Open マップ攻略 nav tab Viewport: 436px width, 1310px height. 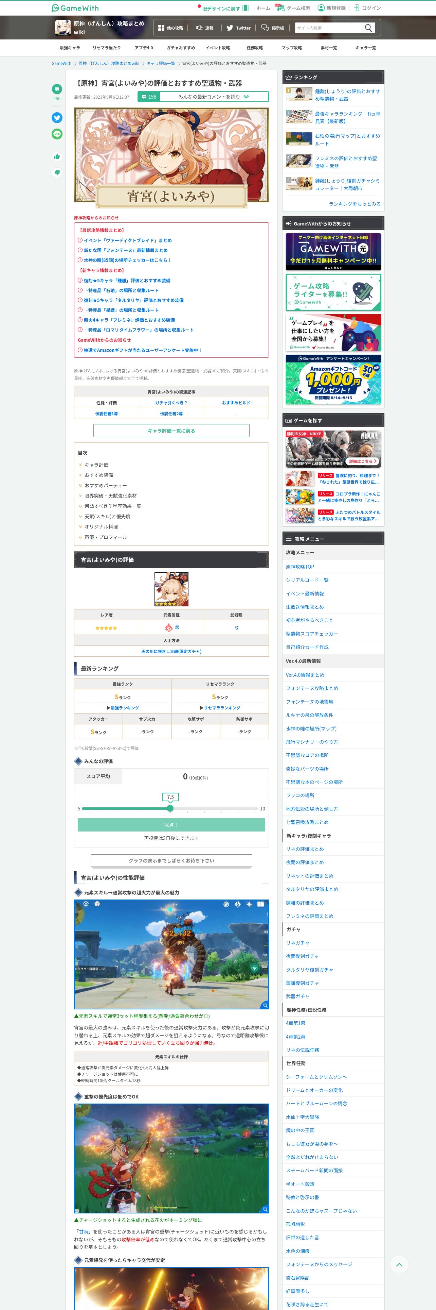coord(292,48)
